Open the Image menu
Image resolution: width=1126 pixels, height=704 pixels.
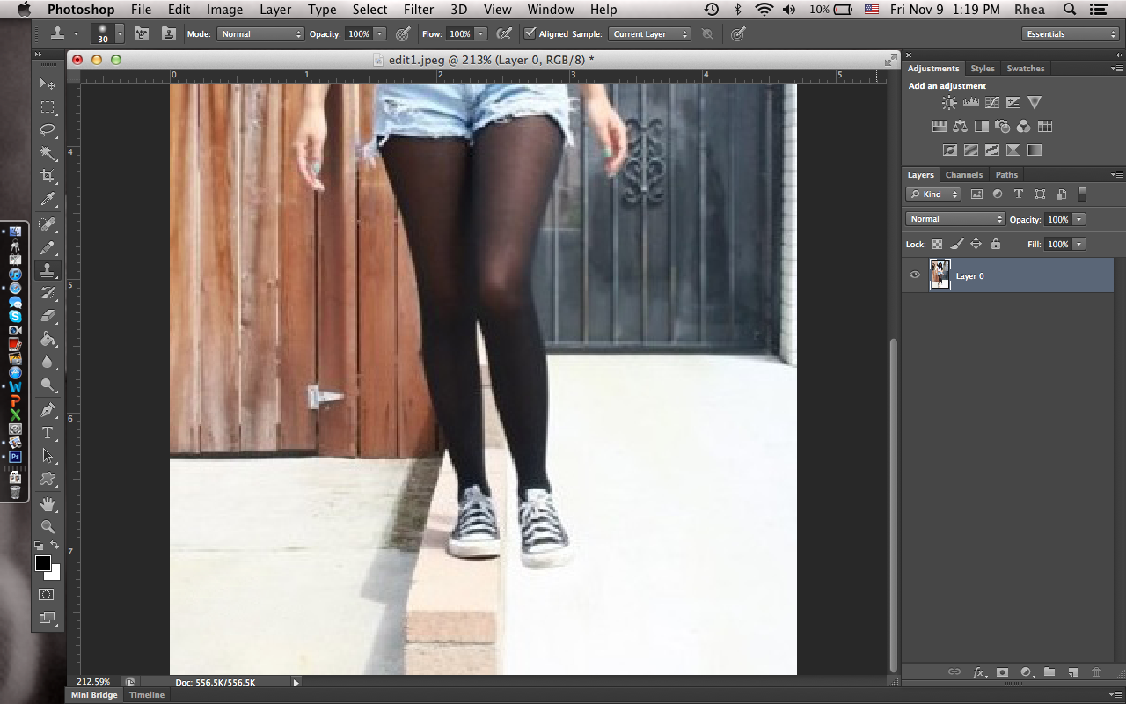click(x=224, y=10)
